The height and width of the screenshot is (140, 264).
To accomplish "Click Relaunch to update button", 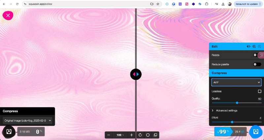I will 248,4.
